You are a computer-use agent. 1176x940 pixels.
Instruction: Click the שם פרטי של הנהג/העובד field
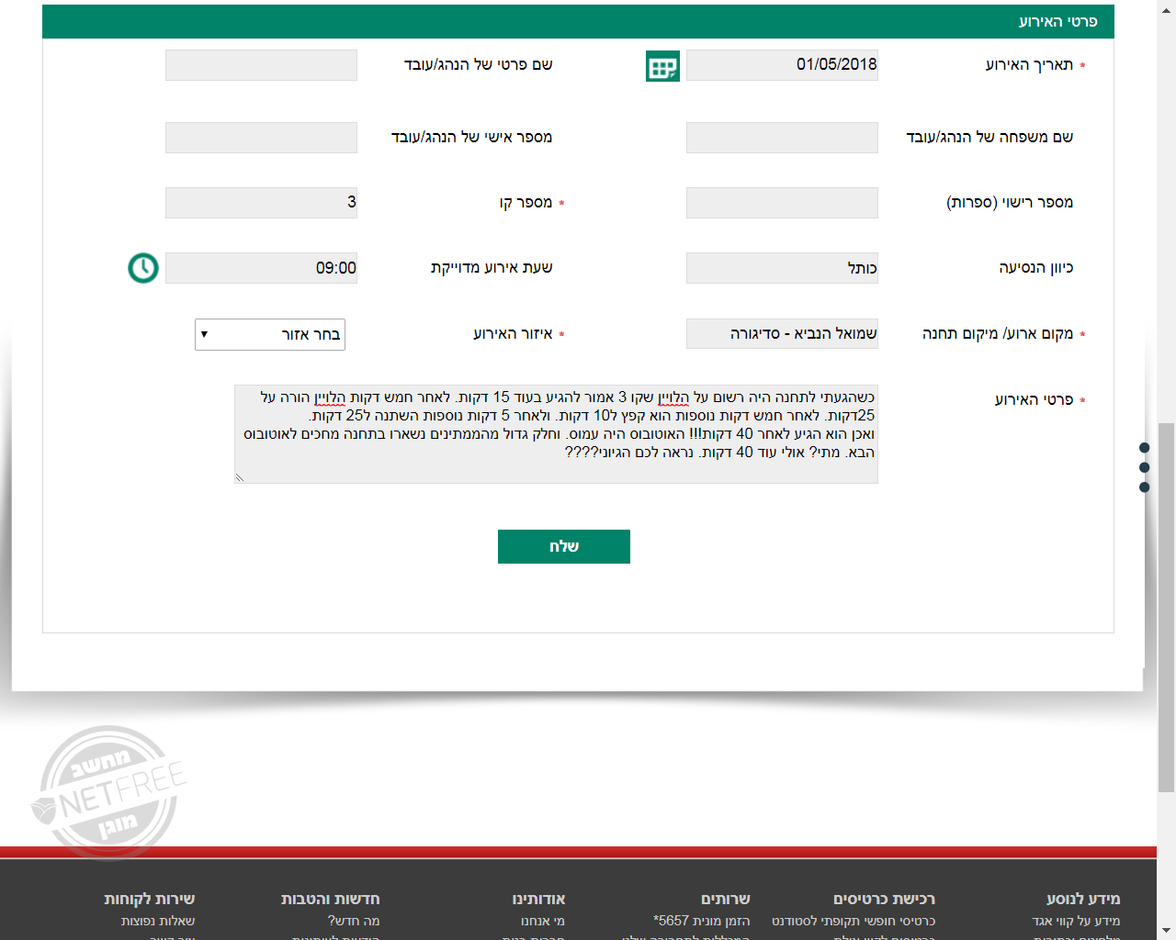[261, 65]
